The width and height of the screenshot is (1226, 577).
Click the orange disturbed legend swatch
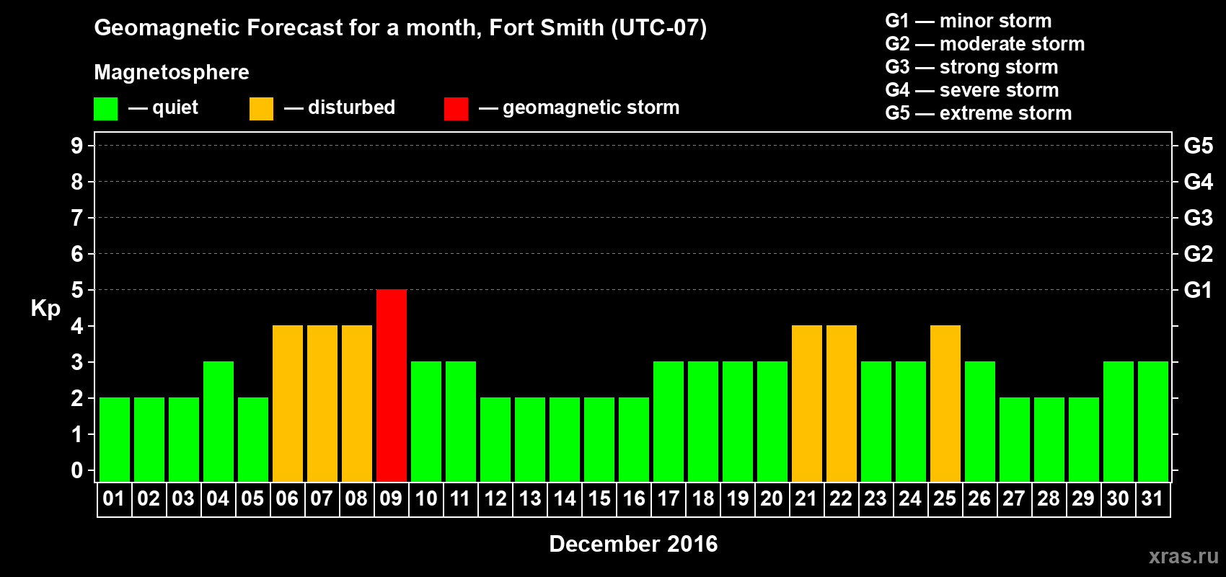pyautogui.click(x=261, y=109)
